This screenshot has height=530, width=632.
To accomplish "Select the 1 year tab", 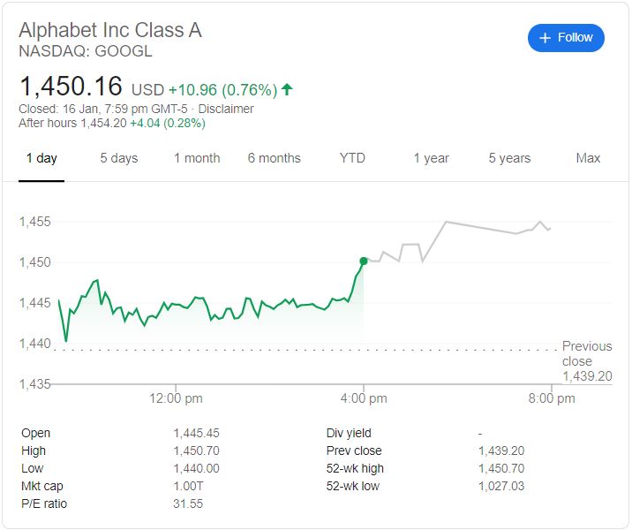I will 432,158.
